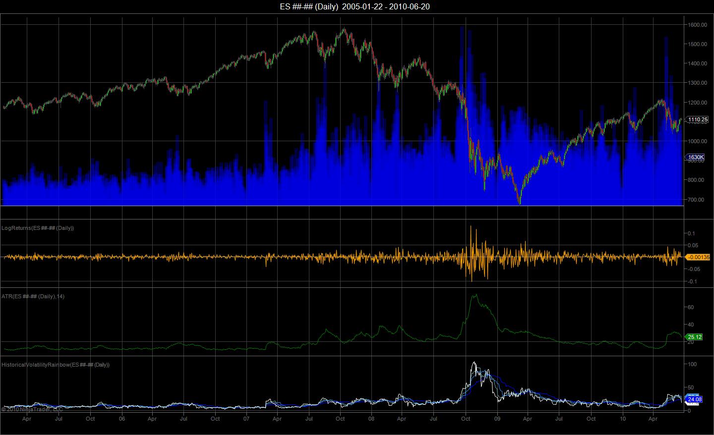Click the 1300.00 price axis label
The height and width of the screenshot is (435, 714).
point(697,83)
